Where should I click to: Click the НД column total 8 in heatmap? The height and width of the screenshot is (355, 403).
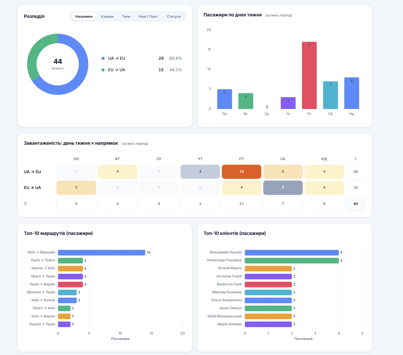pos(324,204)
